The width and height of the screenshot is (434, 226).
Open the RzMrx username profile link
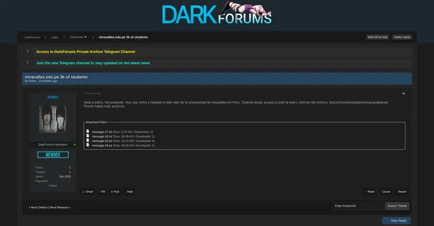(52, 97)
